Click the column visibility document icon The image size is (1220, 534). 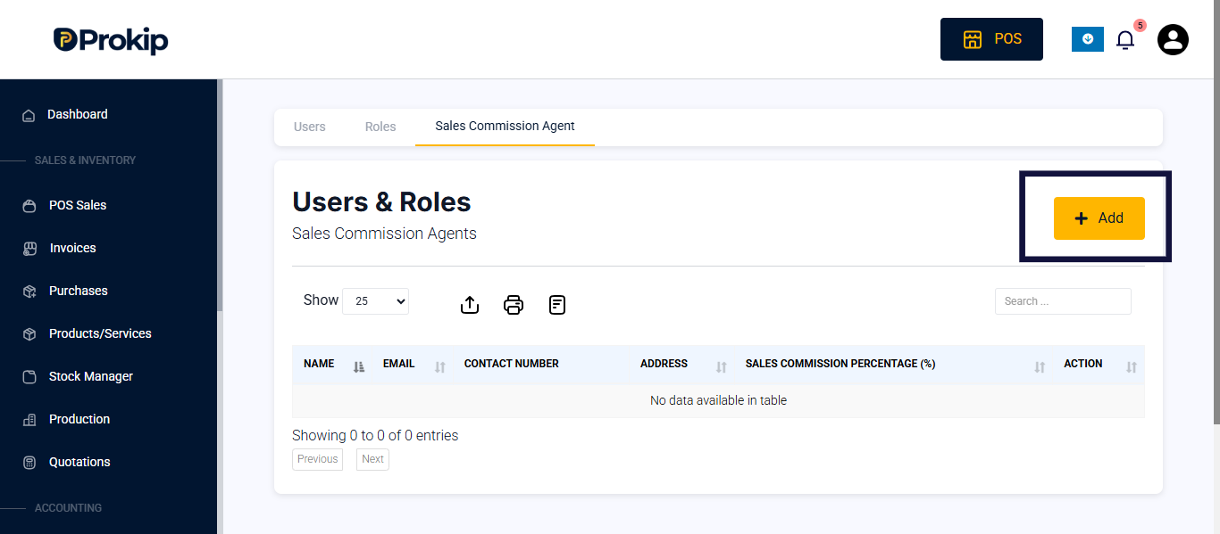click(x=557, y=305)
